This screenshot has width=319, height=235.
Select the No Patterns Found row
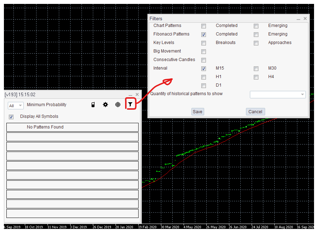(72, 127)
